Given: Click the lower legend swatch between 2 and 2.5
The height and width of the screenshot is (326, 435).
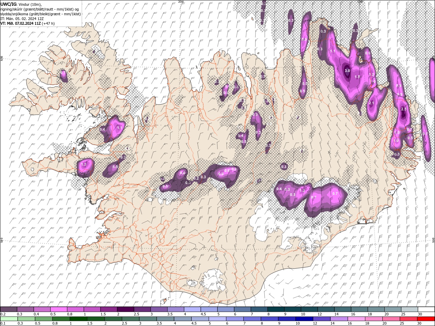Looking at the screenshot, I should click(113, 319).
